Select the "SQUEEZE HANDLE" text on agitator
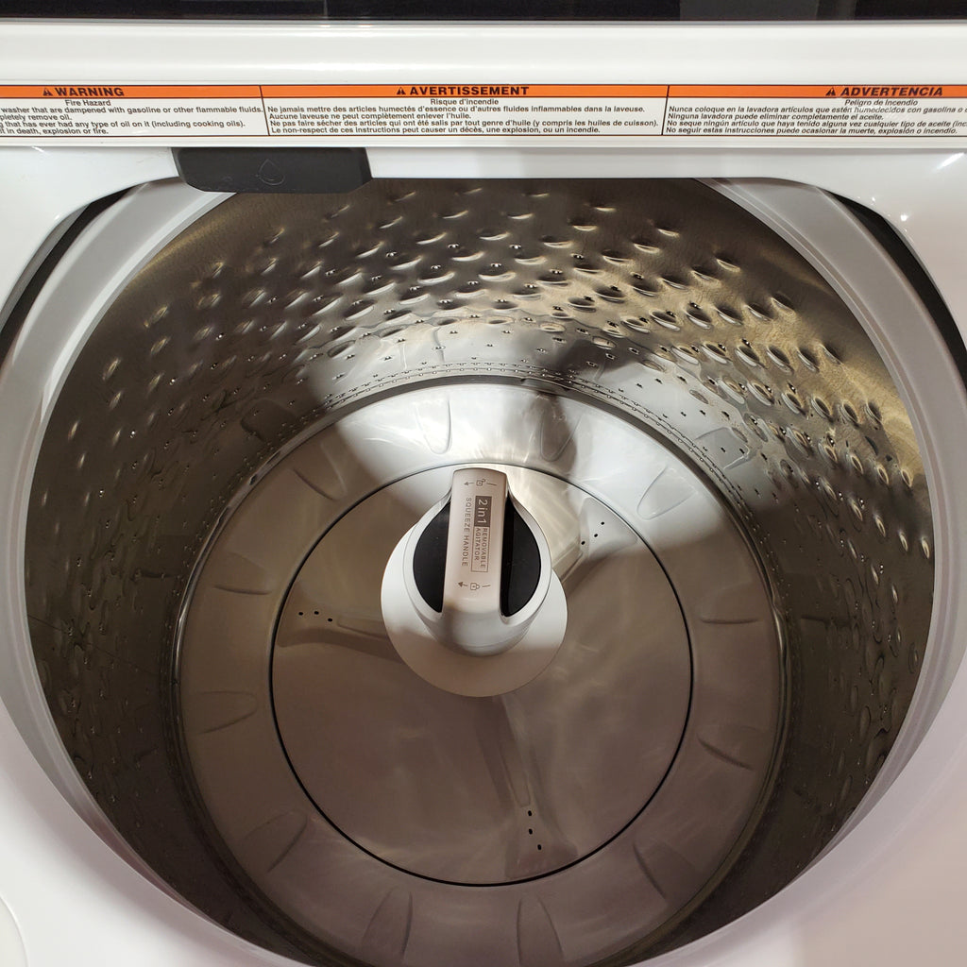Image resolution: width=967 pixels, height=967 pixels. (466, 533)
